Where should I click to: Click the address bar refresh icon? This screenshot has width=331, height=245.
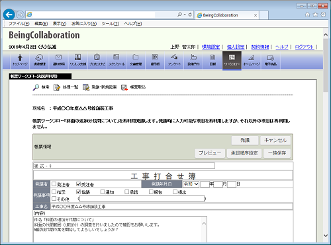click(190, 15)
